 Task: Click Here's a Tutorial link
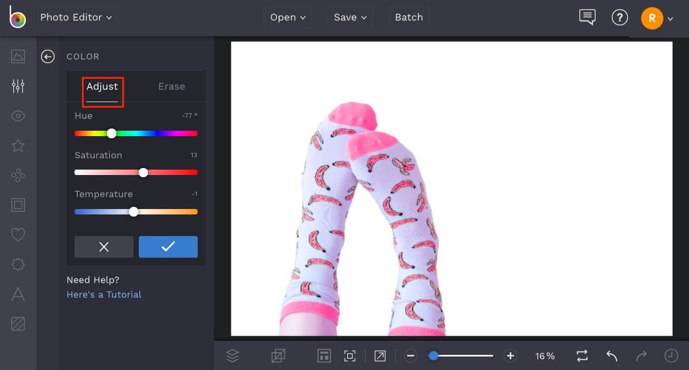click(x=104, y=294)
